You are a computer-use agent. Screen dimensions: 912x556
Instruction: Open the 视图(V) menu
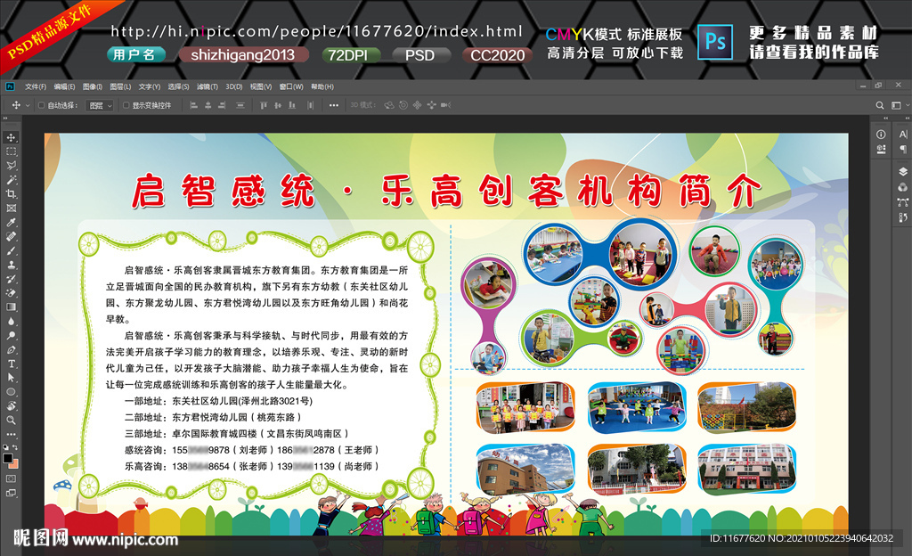(261, 86)
